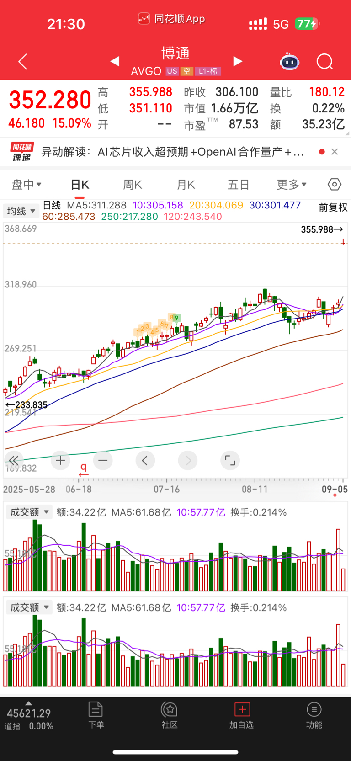Open 道指 index quote 45621.29
The image size is (351, 761).
[x=29, y=719]
